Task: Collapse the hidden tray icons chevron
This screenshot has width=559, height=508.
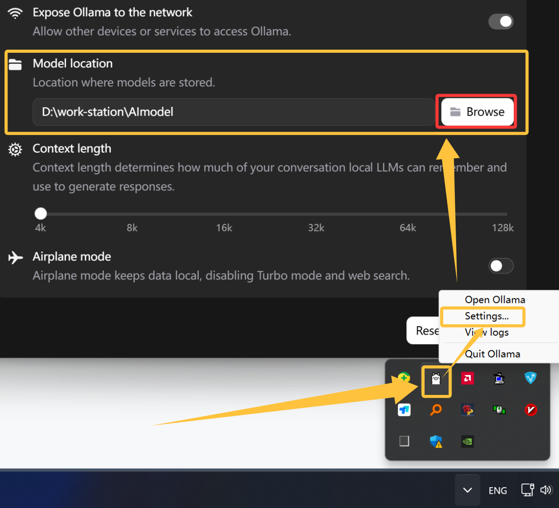Action: coord(468,490)
